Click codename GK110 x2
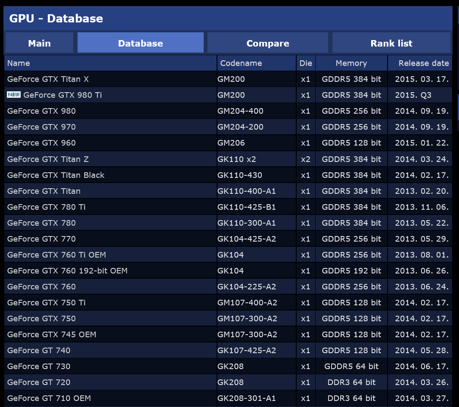Screen dimensions: 459x407 point(237,159)
